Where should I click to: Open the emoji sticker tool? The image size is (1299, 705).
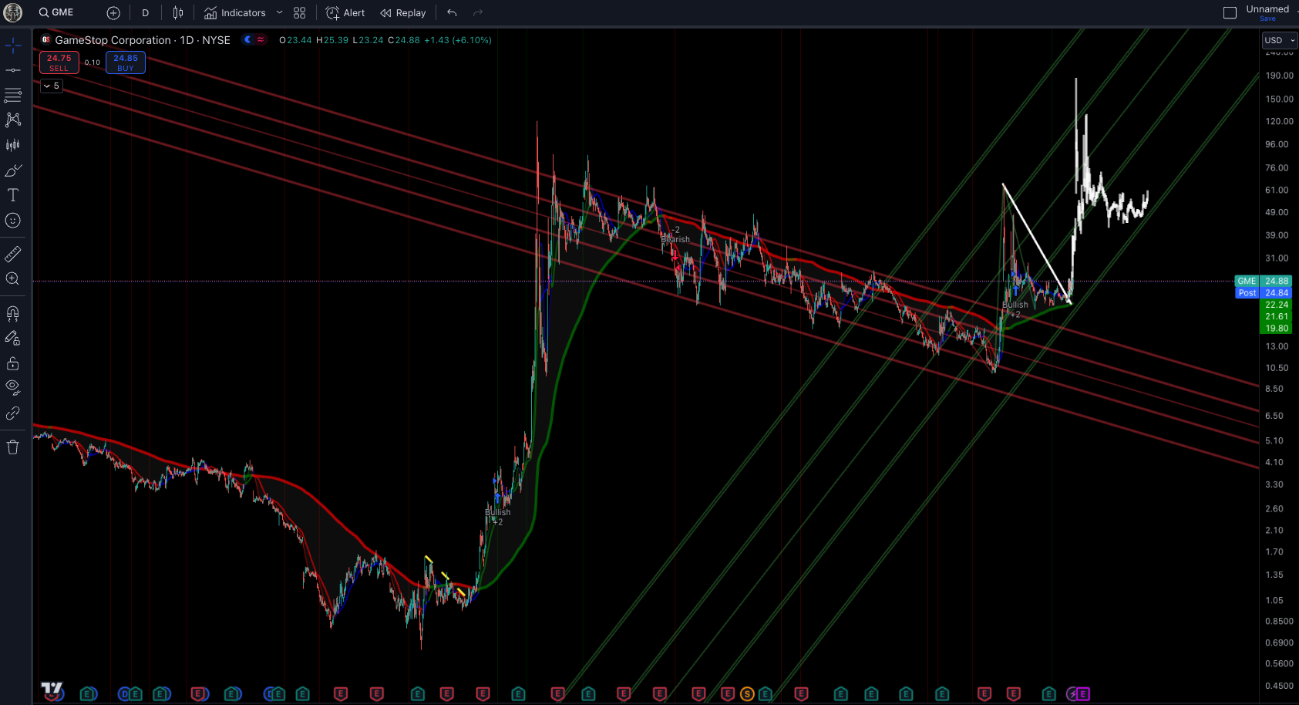pos(13,221)
